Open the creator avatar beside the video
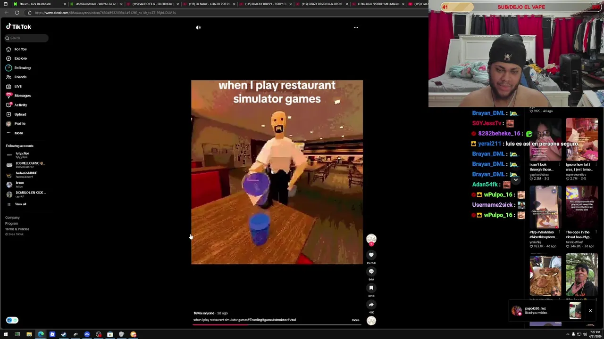 371,239
